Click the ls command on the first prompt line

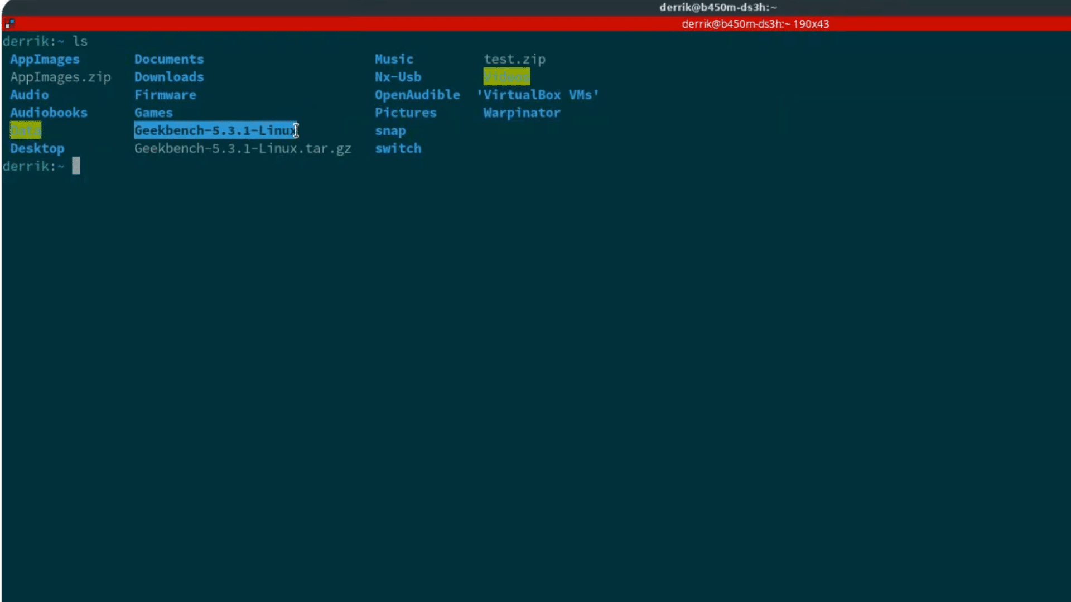pyautogui.click(x=80, y=41)
